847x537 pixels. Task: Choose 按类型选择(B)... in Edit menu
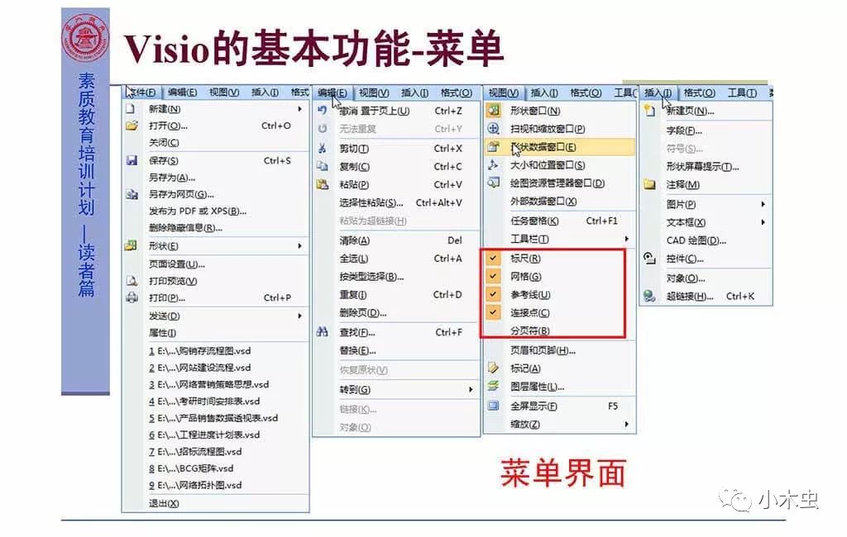click(x=371, y=276)
